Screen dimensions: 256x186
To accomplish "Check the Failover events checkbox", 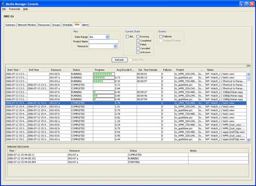I will [161, 37].
